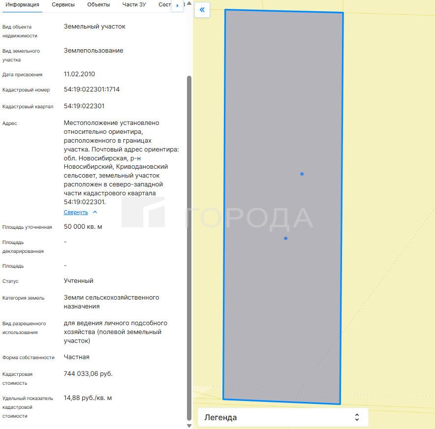Click the area value 50 000 кв. м

(x=83, y=227)
